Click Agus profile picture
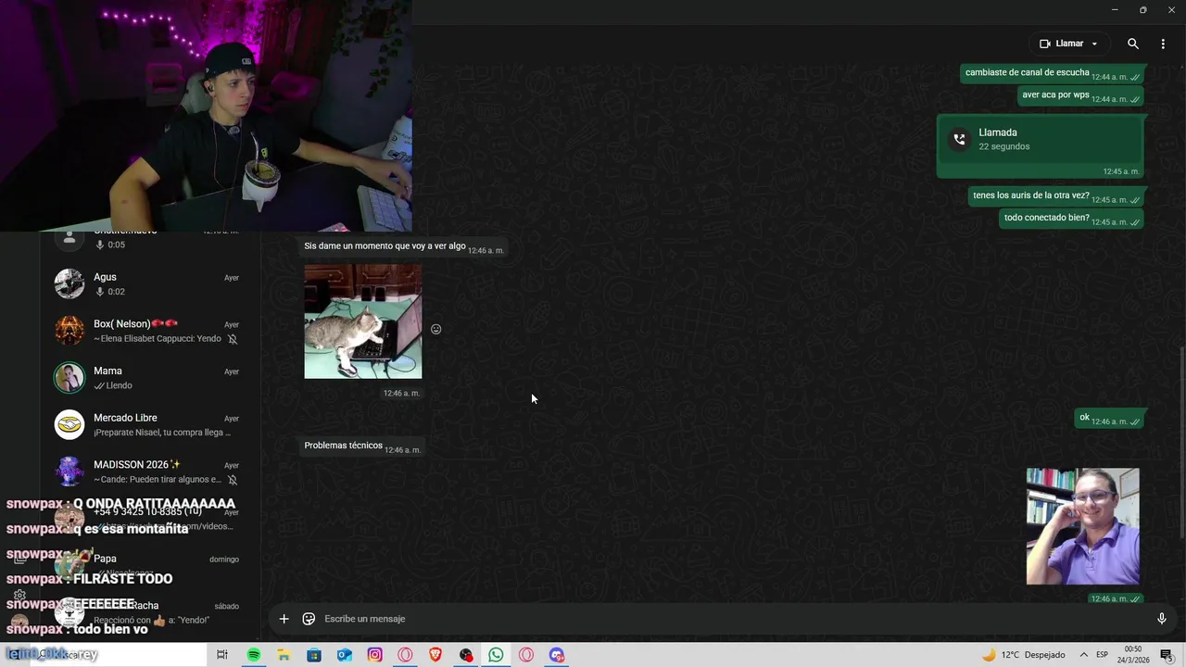 pos(69,283)
